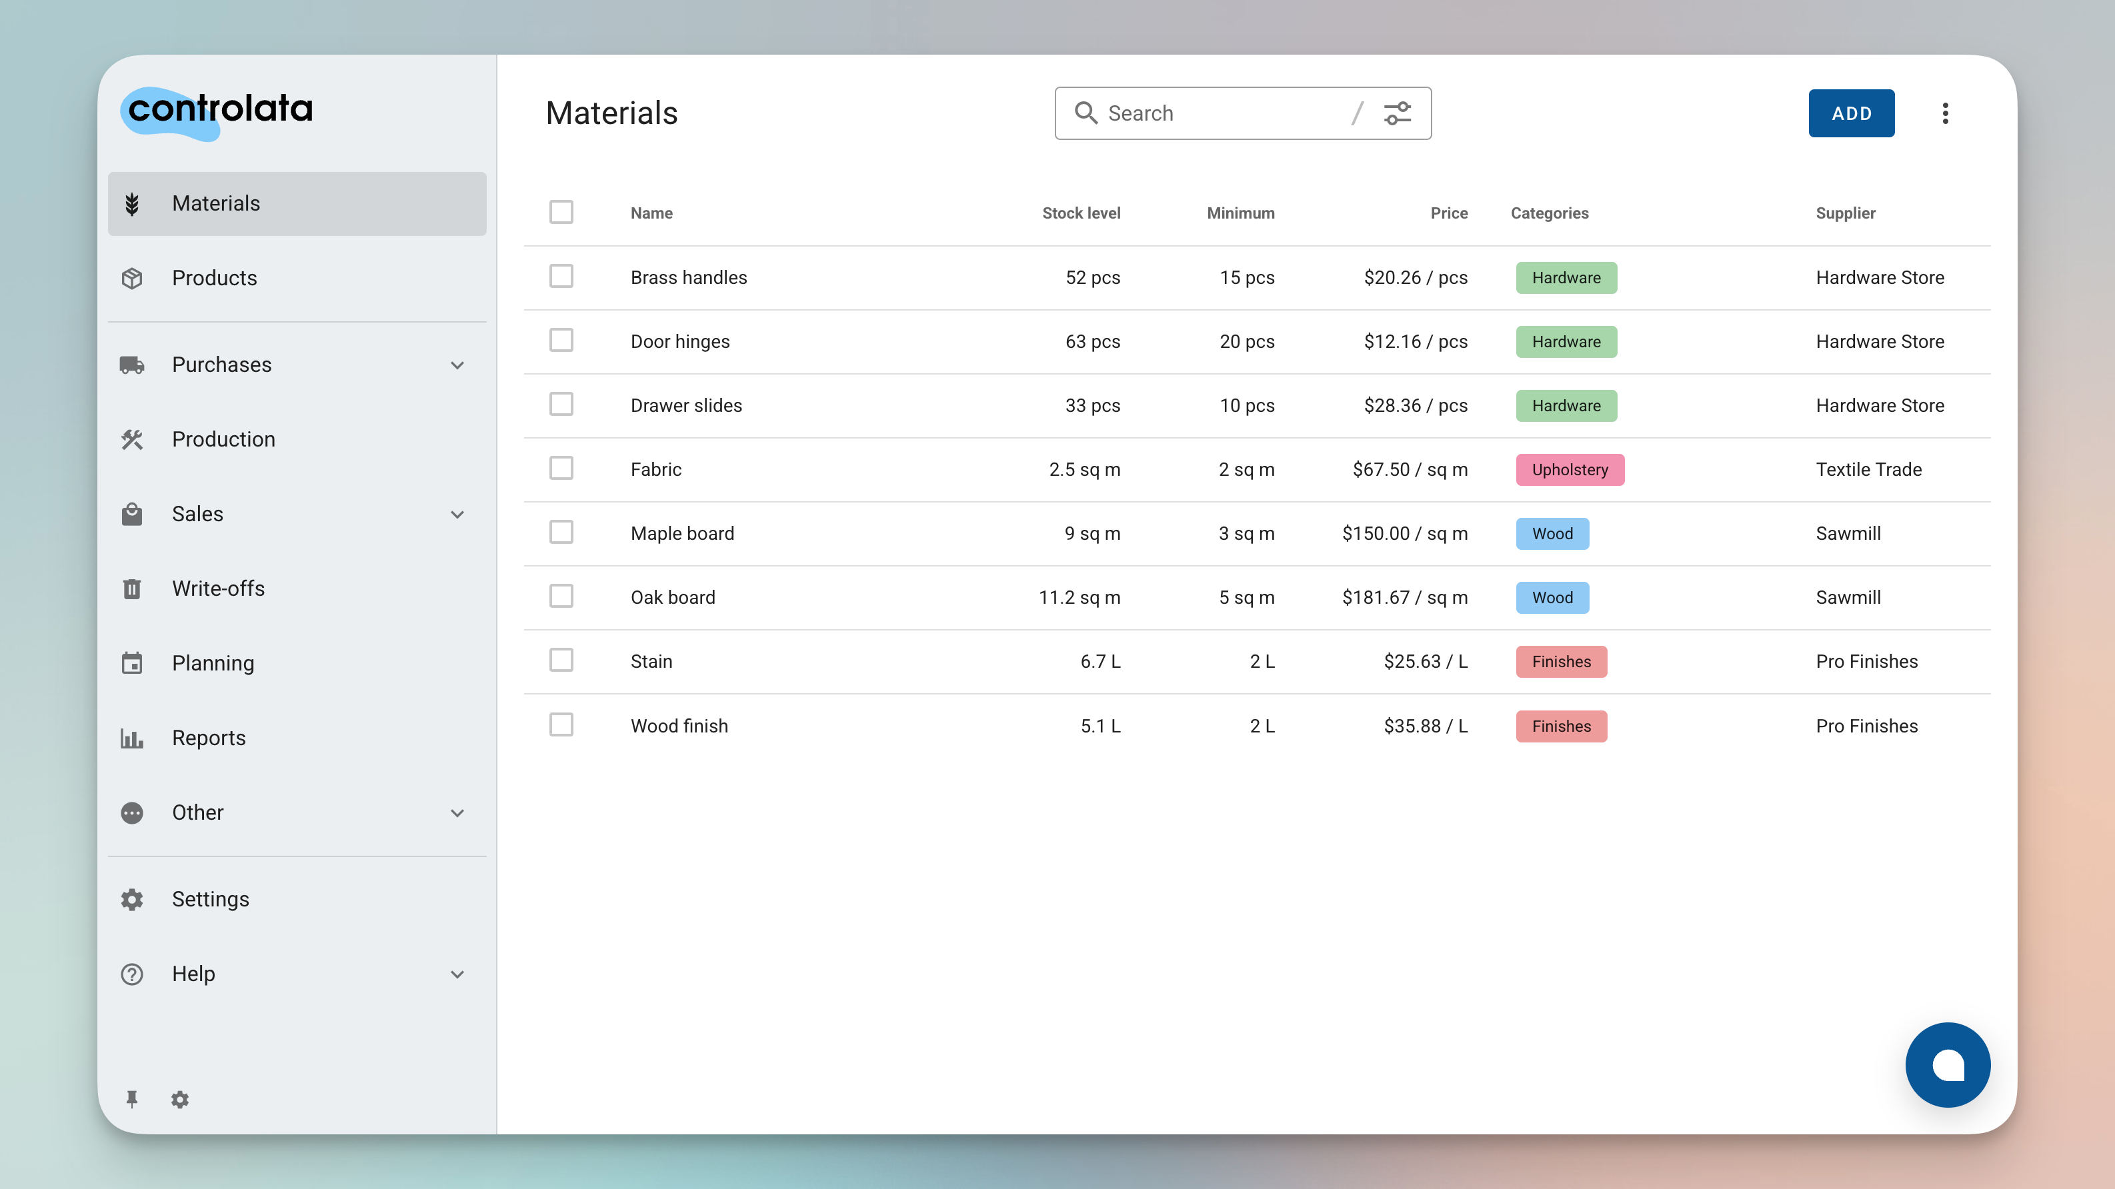
Task: Pin the sidebar with the pin icon
Action: pyautogui.click(x=131, y=1100)
